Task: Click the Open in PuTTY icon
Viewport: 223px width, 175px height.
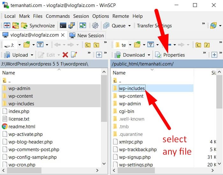Action: click(72, 25)
